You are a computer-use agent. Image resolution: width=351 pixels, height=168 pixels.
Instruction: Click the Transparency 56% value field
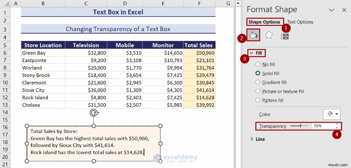[323, 126]
